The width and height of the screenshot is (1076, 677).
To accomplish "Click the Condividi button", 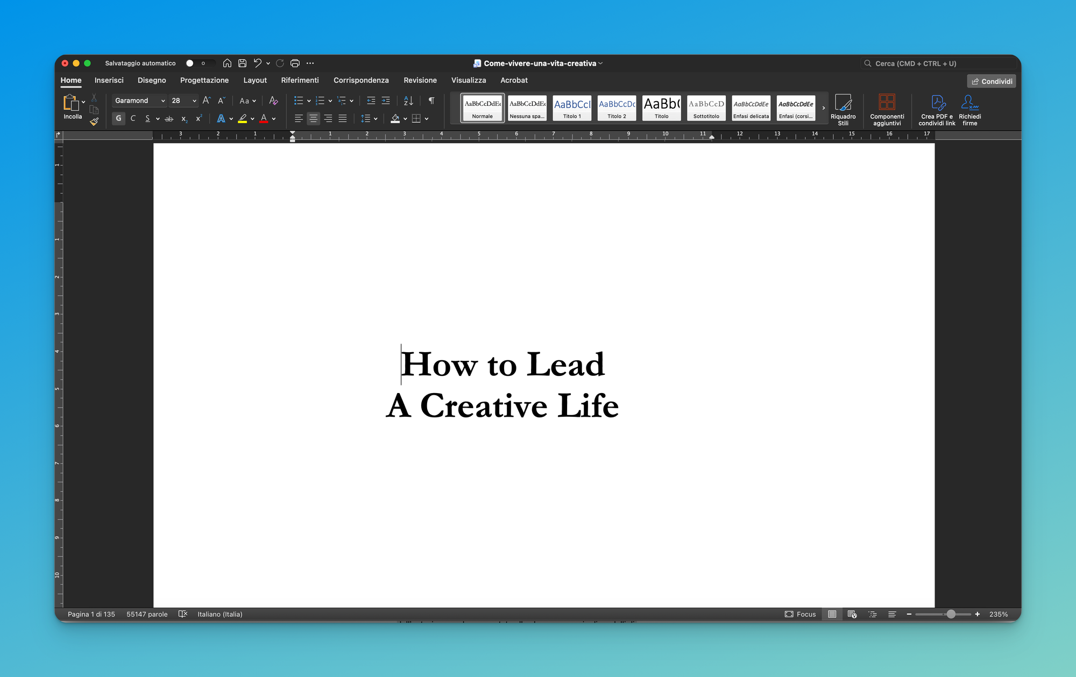I will click(991, 81).
